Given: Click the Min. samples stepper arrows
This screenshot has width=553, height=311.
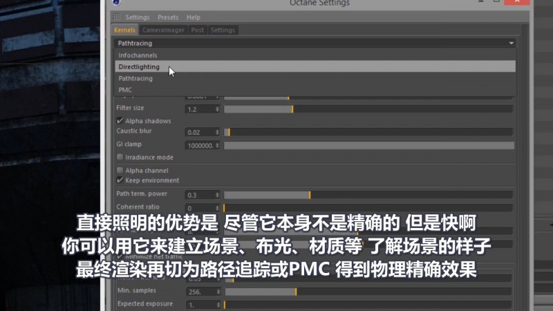Looking at the screenshot, I should pos(218,292).
